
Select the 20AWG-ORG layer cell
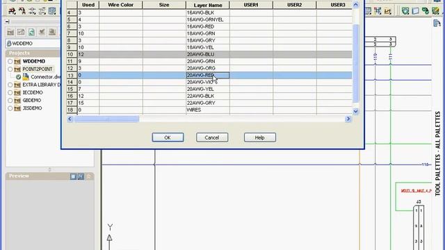(x=208, y=68)
